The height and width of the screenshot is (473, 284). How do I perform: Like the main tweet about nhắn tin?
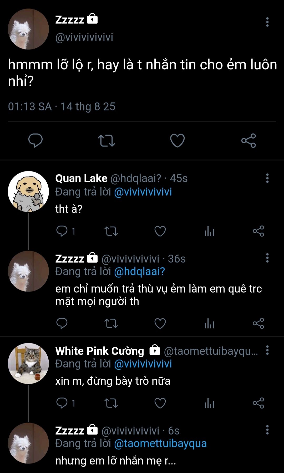(x=177, y=140)
